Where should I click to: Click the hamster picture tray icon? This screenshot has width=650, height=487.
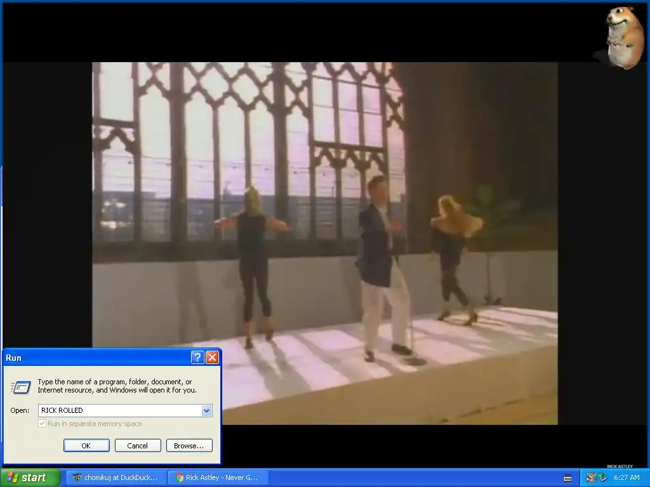click(591, 477)
